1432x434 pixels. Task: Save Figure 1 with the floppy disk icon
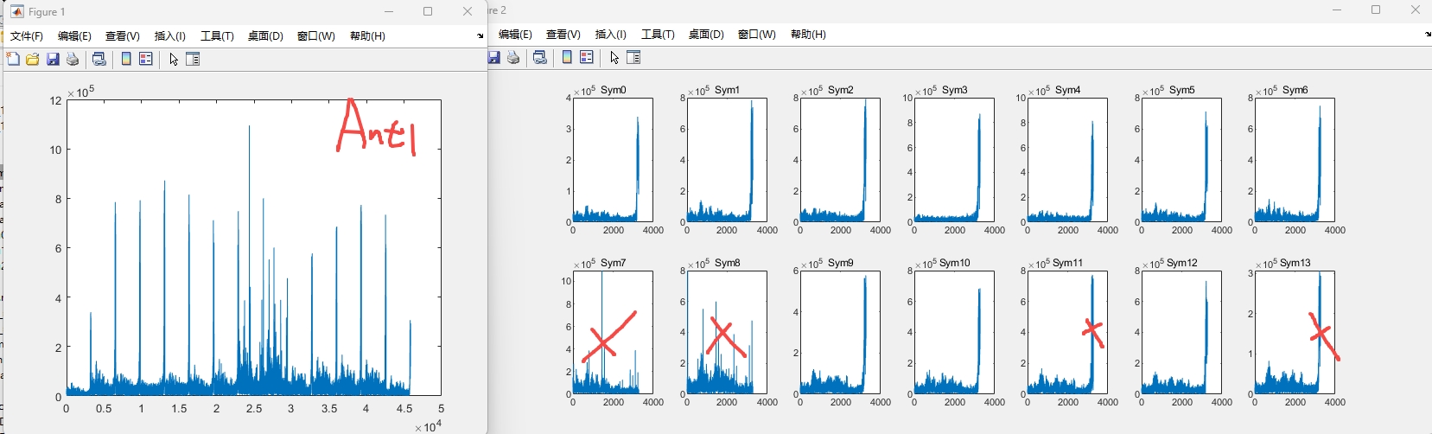(x=53, y=59)
